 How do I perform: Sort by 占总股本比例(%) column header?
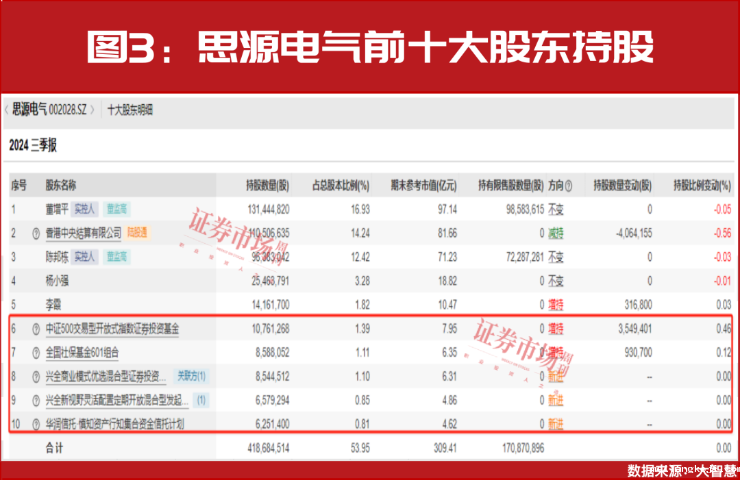(341, 186)
